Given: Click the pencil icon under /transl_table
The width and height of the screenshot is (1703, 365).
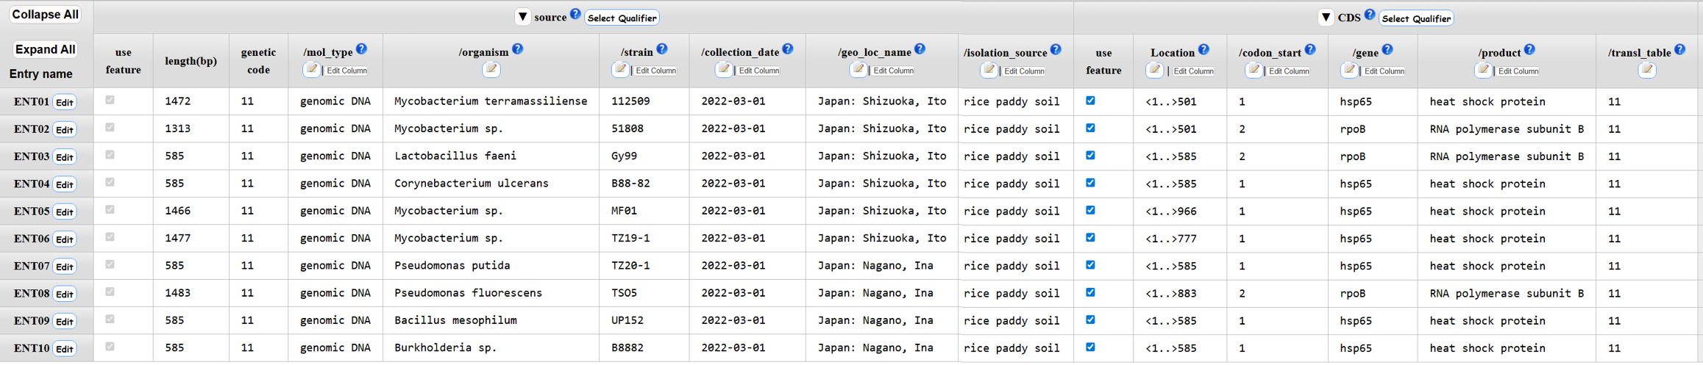Looking at the screenshot, I should (1646, 71).
